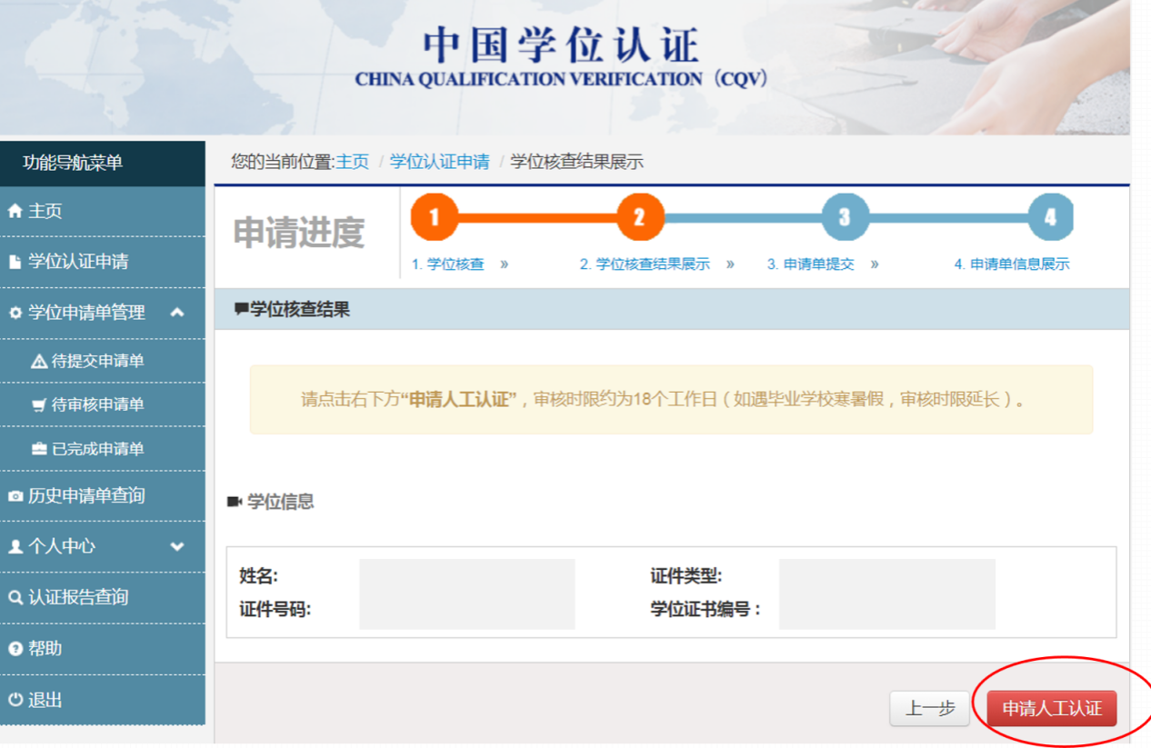Screen dimensions: 1151x748
Task: Click the cart icon beside 待审核申请单
Action: tap(39, 405)
